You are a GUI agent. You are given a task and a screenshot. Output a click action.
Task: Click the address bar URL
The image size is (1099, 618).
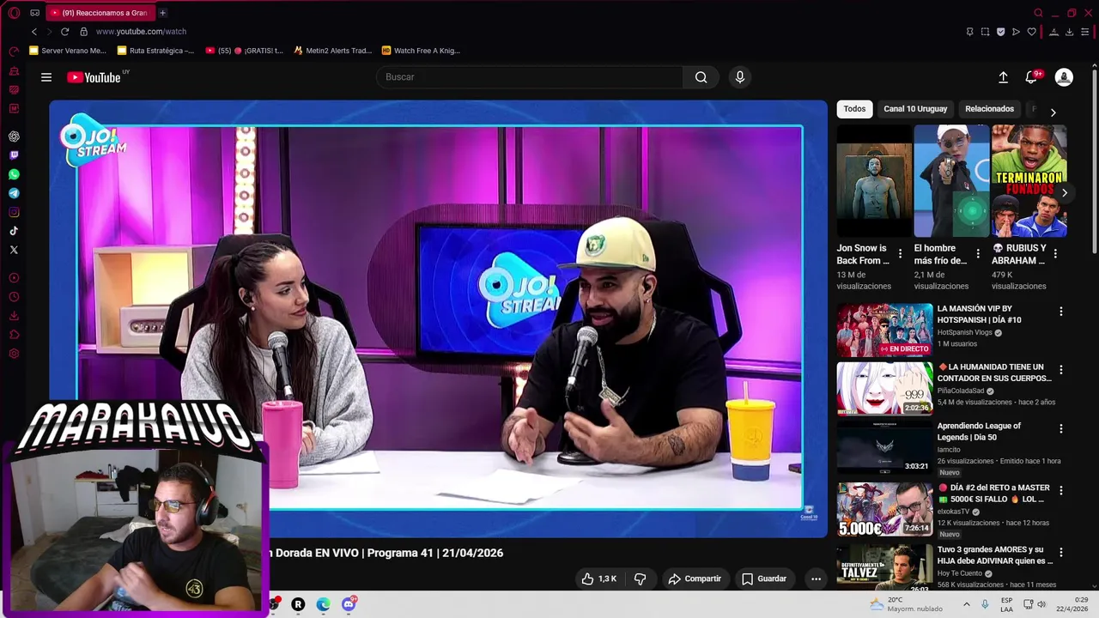[141, 32]
